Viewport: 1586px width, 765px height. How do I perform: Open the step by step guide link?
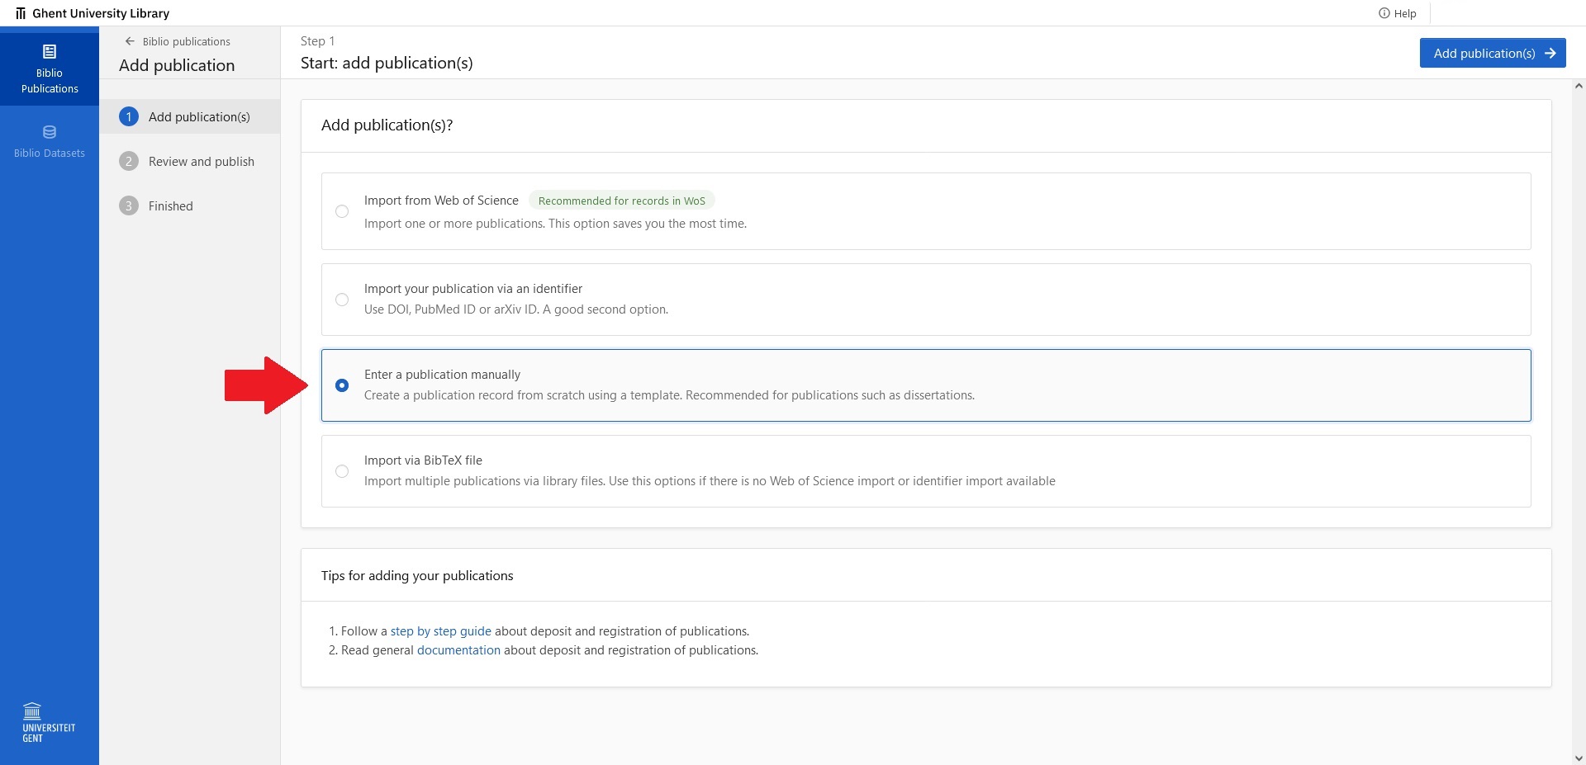pos(440,631)
